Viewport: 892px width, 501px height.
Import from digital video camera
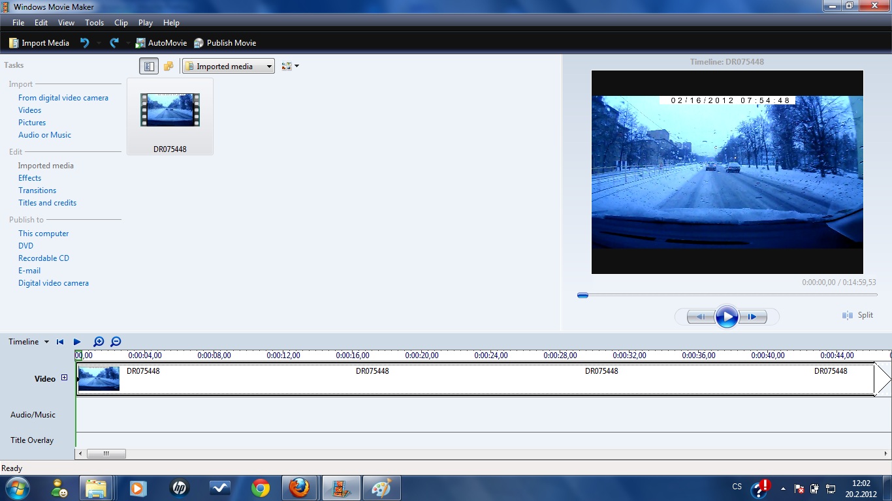pos(63,98)
